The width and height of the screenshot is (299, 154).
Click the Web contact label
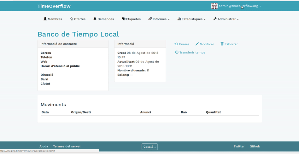coord(44,62)
